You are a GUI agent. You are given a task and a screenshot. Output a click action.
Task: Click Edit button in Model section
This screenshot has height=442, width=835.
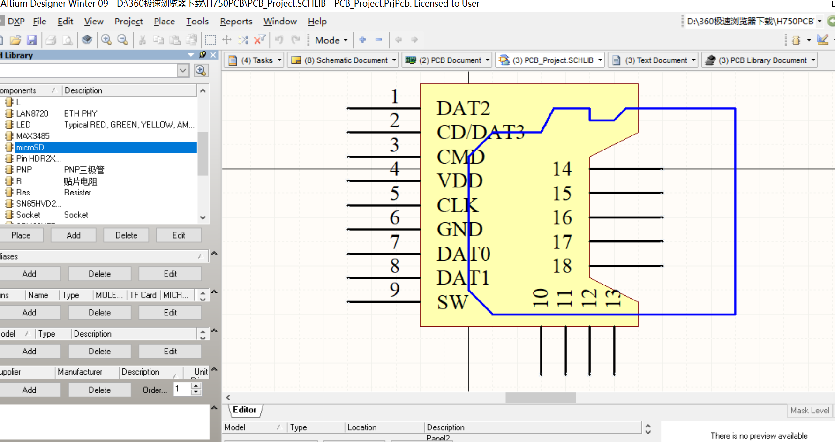click(170, 352)
